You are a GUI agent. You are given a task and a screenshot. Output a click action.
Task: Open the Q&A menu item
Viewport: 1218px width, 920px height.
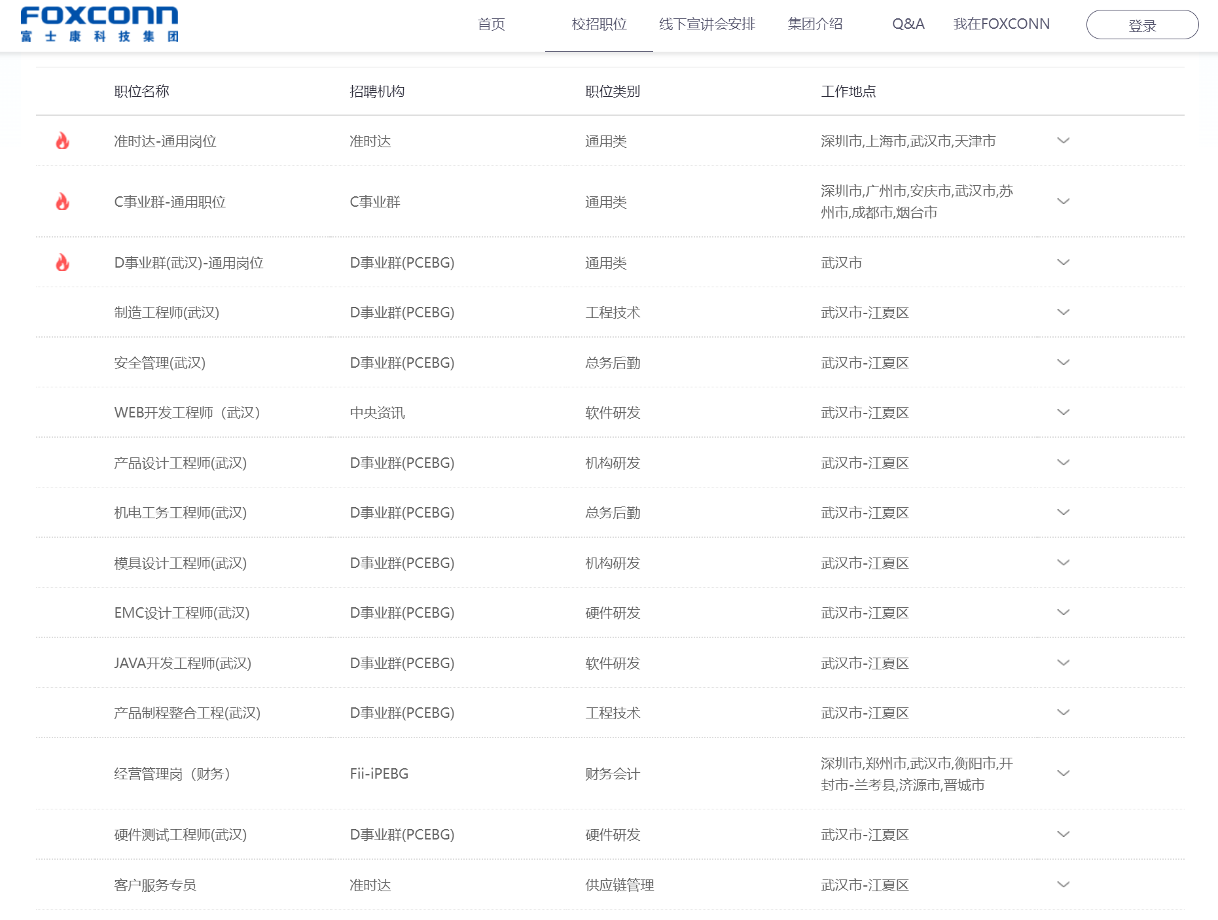908,24
